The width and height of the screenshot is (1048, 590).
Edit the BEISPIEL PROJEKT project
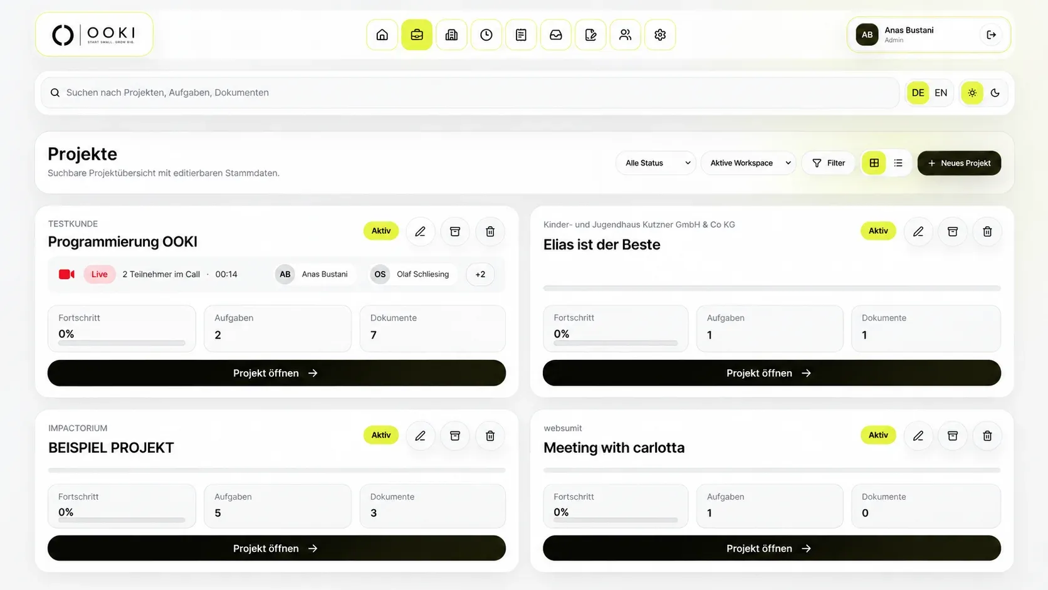pyautogui.click(x=420, y=436)
